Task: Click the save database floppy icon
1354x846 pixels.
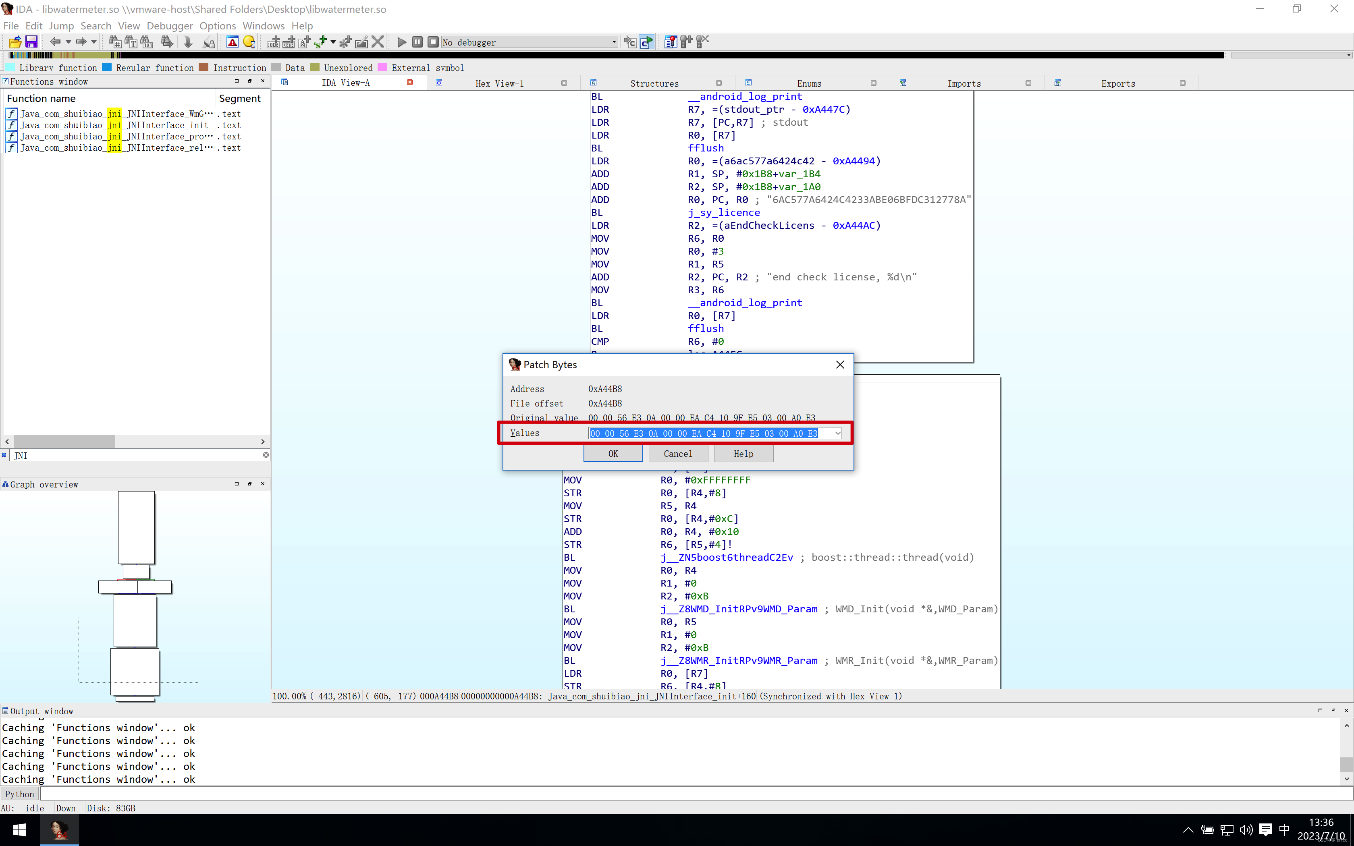Action: [x=31, y=42]
